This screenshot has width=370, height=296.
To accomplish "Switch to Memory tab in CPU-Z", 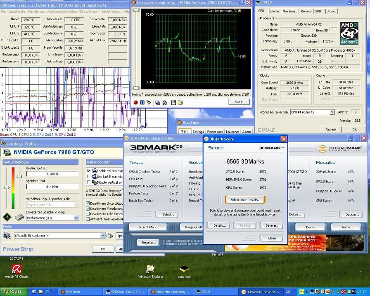I will 306,11.
